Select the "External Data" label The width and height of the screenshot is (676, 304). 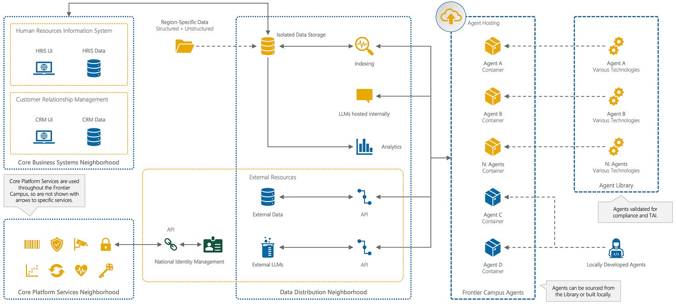[267, 215]
